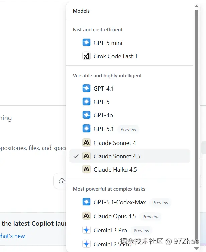Click the GPT-4.1 Copilot sparkle icon
This screenshot has width=206, height=252.
[x=86, y=88]
